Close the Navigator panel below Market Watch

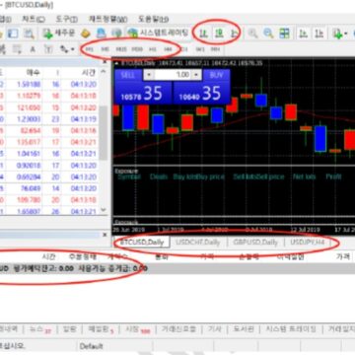coord(105,235)
